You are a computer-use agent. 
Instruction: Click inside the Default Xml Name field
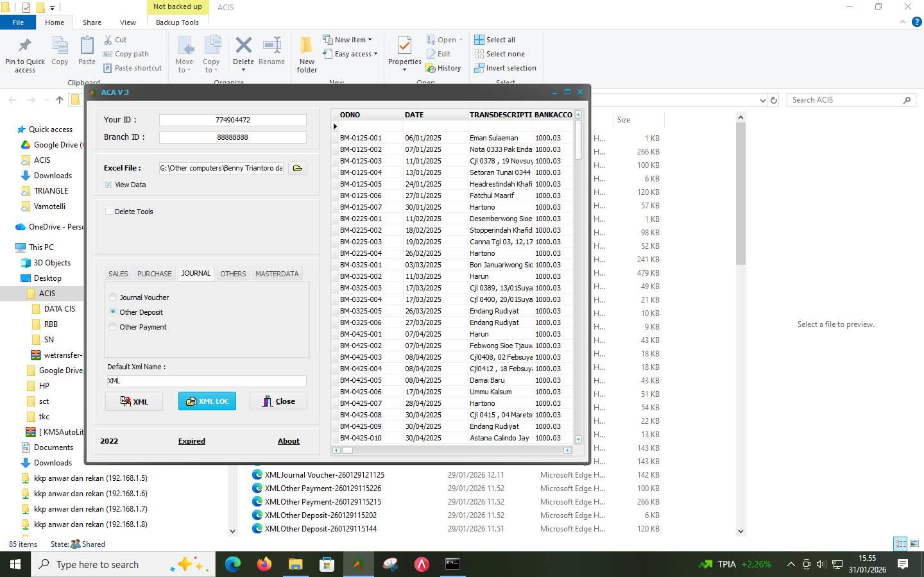(205, 380)
